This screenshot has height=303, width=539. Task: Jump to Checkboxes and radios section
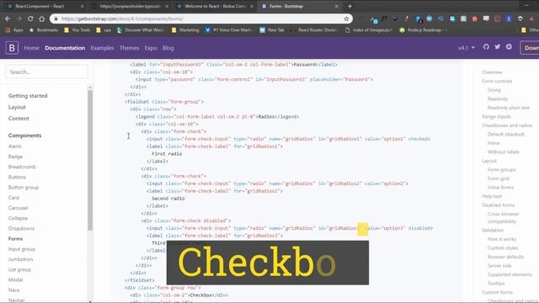(x=507, y=125)
